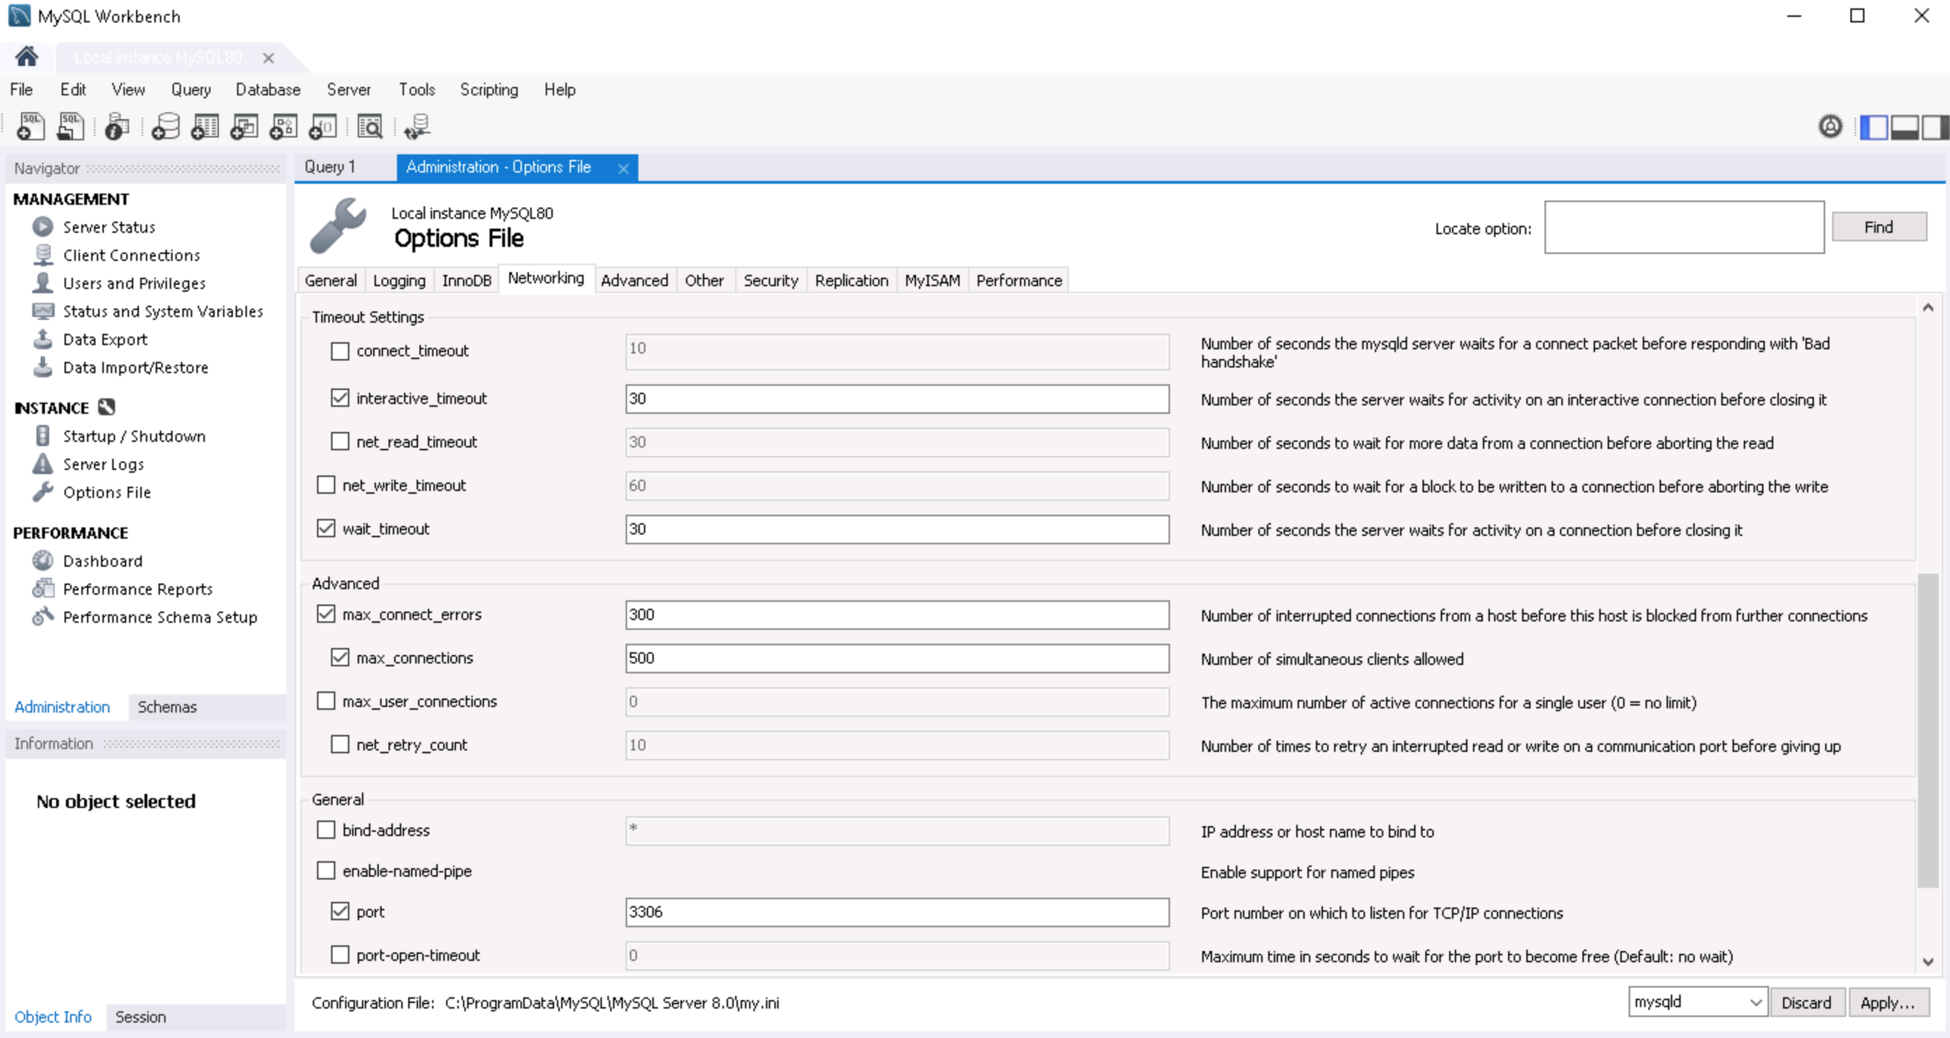Click the wrench icon next to Options File header
The image size is (1950, 1038).
pyautogui.click(x=338, y=229)
